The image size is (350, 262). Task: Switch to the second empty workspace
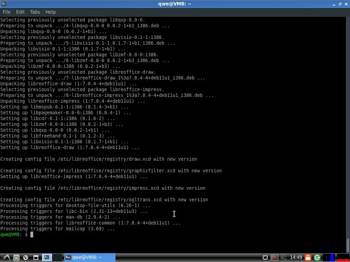click(x=57, y=258)
